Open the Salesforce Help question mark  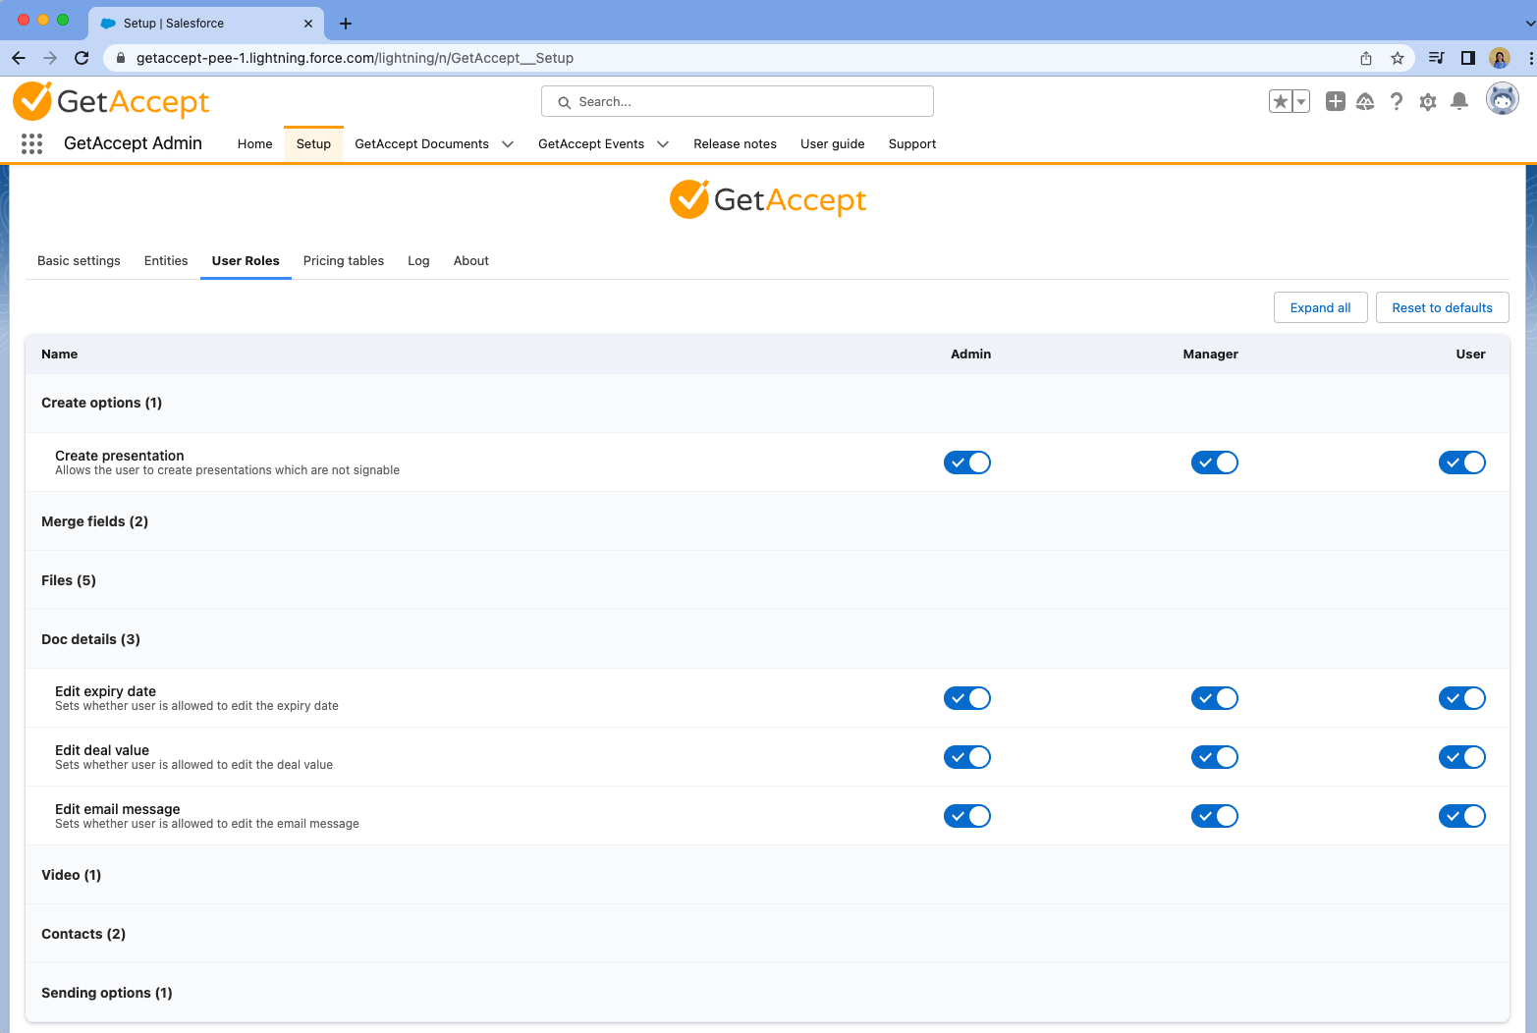[x=1397, y=101]
